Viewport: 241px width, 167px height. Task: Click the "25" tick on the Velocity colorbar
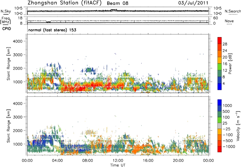(225, 123)
